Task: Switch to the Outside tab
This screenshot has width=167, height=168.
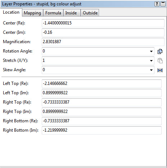Action: click(90, 13)
